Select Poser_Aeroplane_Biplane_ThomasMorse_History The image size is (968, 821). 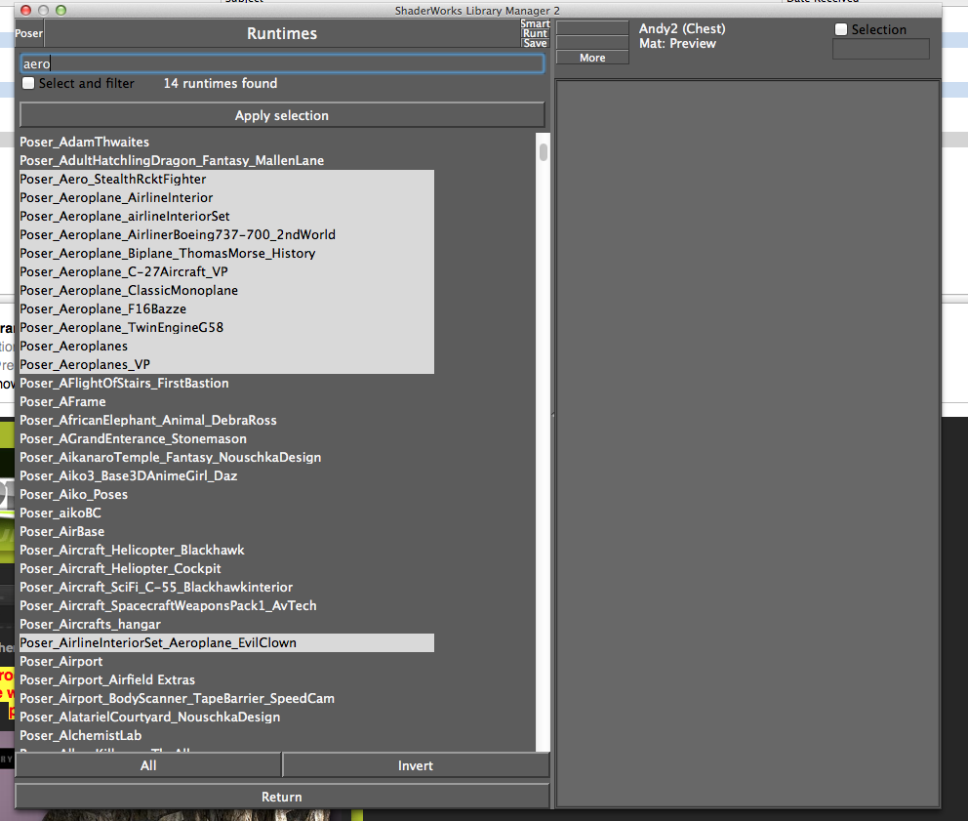(x=226, y=253)
